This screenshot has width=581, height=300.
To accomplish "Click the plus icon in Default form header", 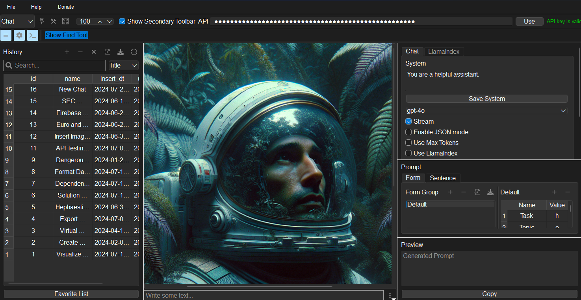I will pos(554,192).
